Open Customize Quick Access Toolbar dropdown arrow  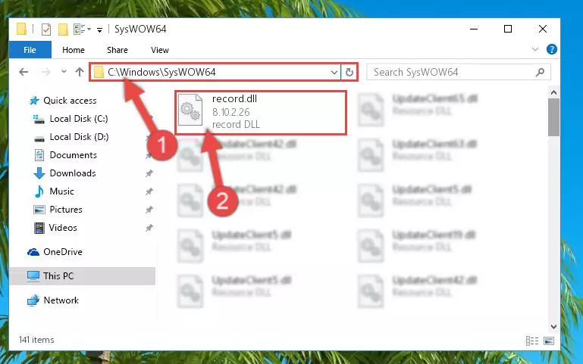click(99, 30)
